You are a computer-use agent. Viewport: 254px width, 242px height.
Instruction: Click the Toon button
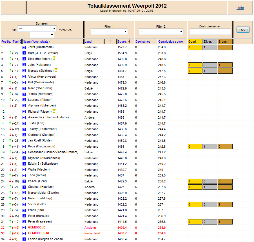pos(243,30)
